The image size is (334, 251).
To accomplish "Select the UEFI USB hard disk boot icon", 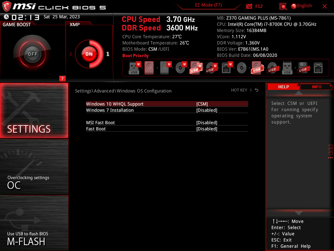I will [196, 68].
